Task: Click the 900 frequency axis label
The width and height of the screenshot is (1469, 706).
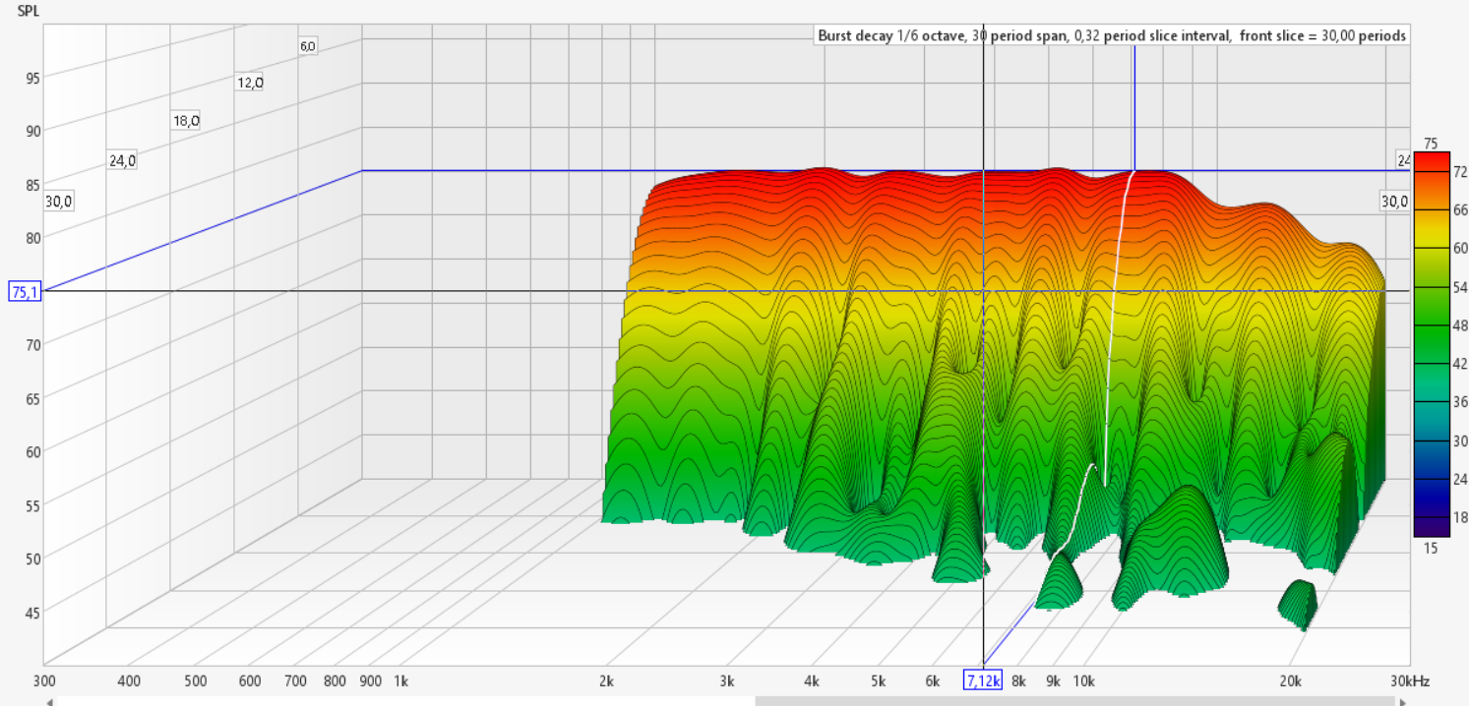Action: tap(371, 680)
